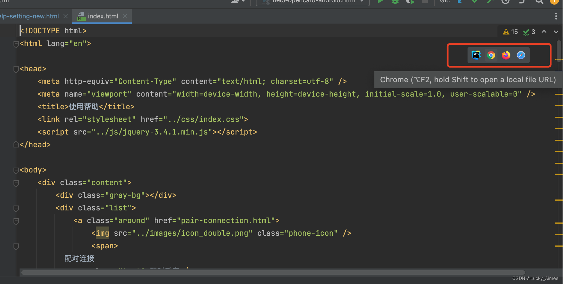Collapse the body element fold region
Image resolution: width=563 pixels, height=284 pixels.
[16, 170]
